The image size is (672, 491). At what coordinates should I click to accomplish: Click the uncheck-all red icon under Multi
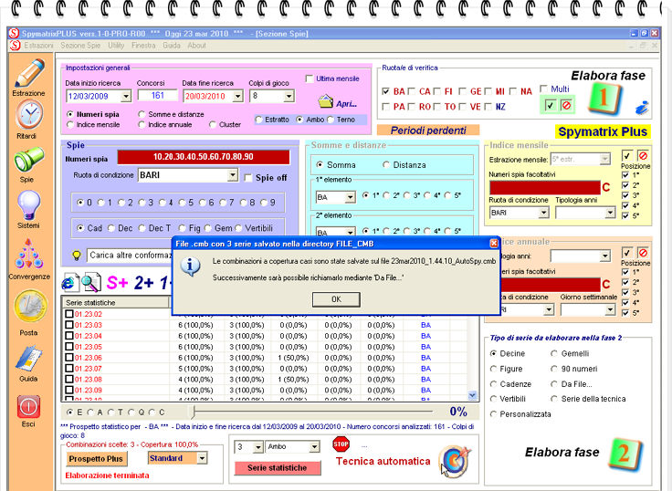coord(567,105)
